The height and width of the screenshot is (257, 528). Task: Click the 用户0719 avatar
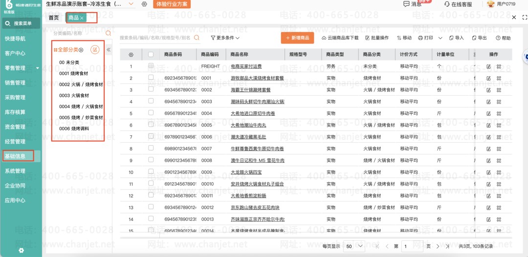click(x=491, y=4)
